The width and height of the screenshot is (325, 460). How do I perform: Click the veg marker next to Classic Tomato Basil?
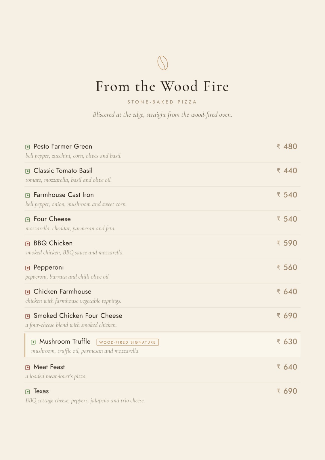tap(28, 171)
